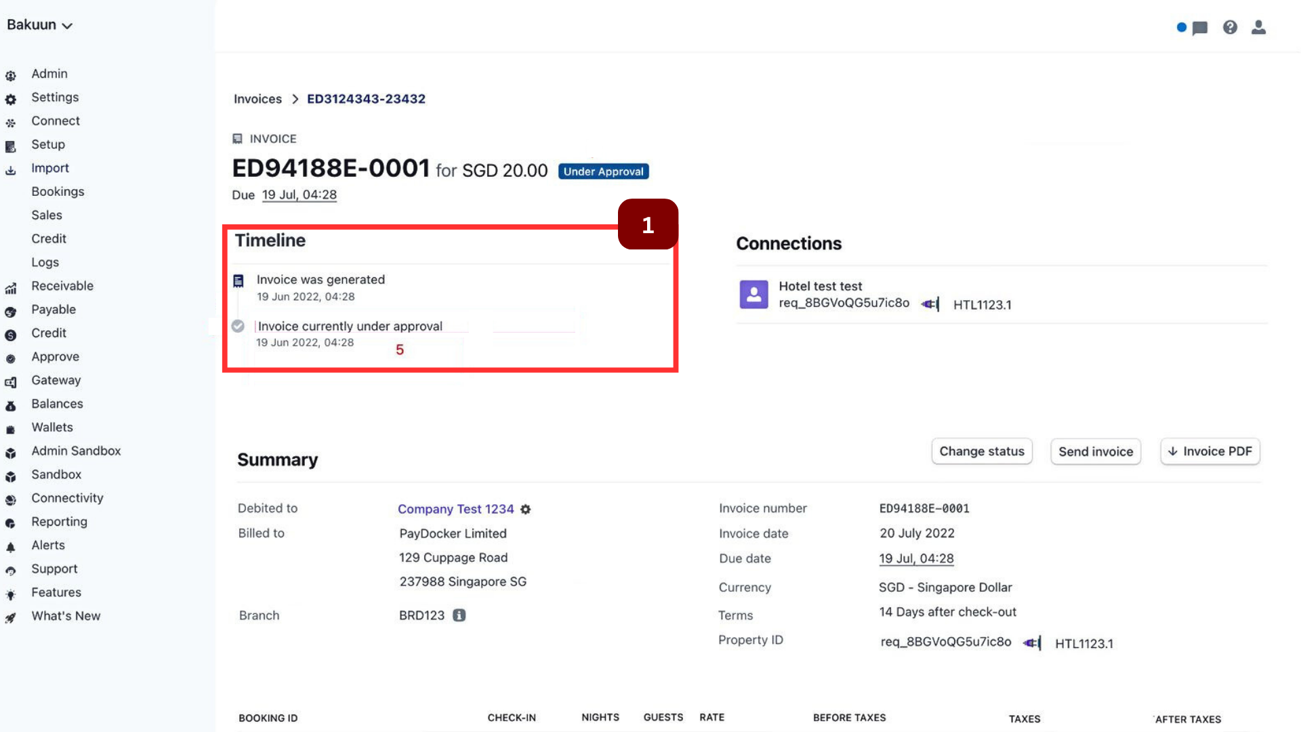The height and width of the screenshot is (732, 1301).
Task: Click the Receivable chart icon
Action: [11, 288]
